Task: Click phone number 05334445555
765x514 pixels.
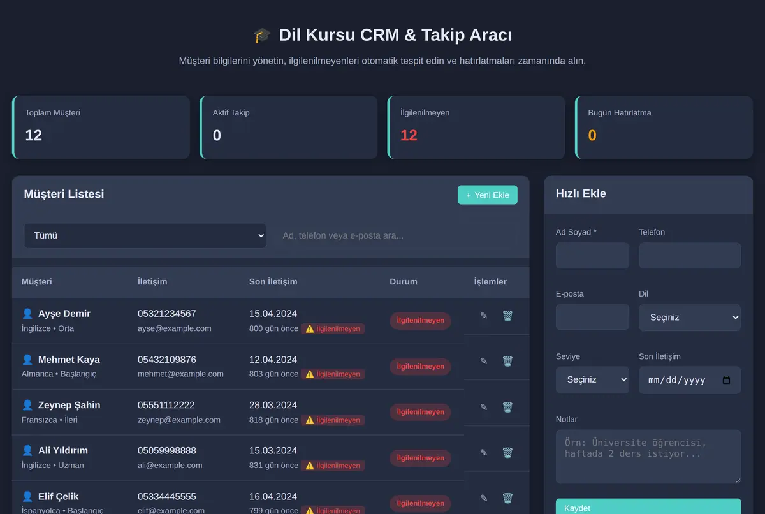Action: click(x=167, y=497)
